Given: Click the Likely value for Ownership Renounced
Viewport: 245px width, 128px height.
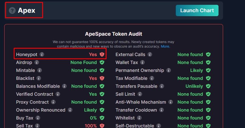Looking at the screenshot, I should pos(91,110).
